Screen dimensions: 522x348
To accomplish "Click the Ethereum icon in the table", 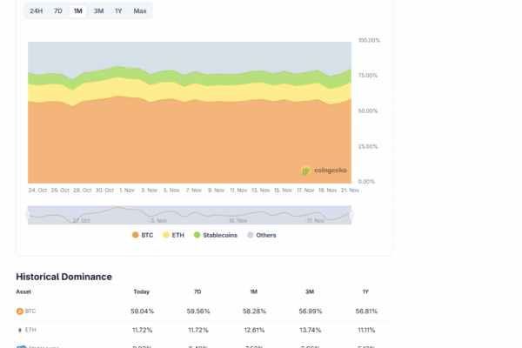I will [20, 331].
